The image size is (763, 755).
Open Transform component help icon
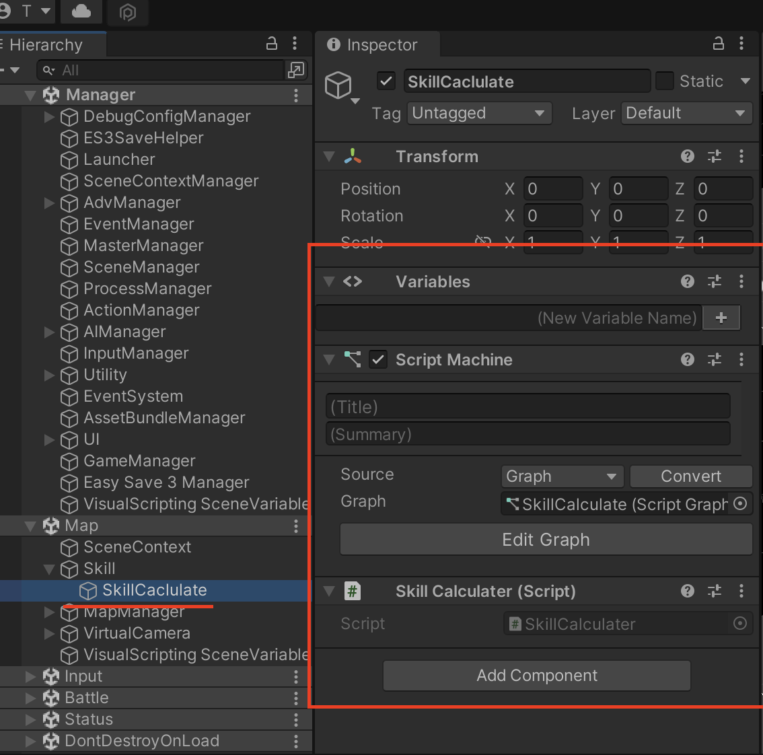687,156
